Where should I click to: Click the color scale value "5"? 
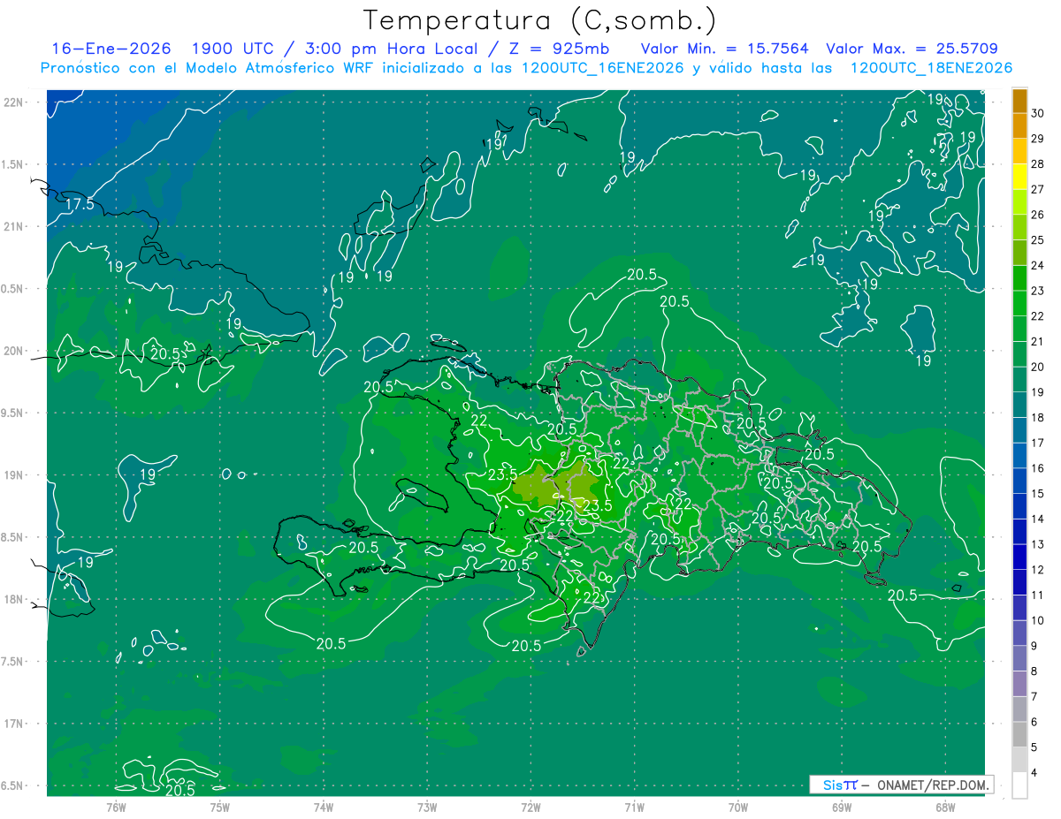click(x=1034, y=747)
